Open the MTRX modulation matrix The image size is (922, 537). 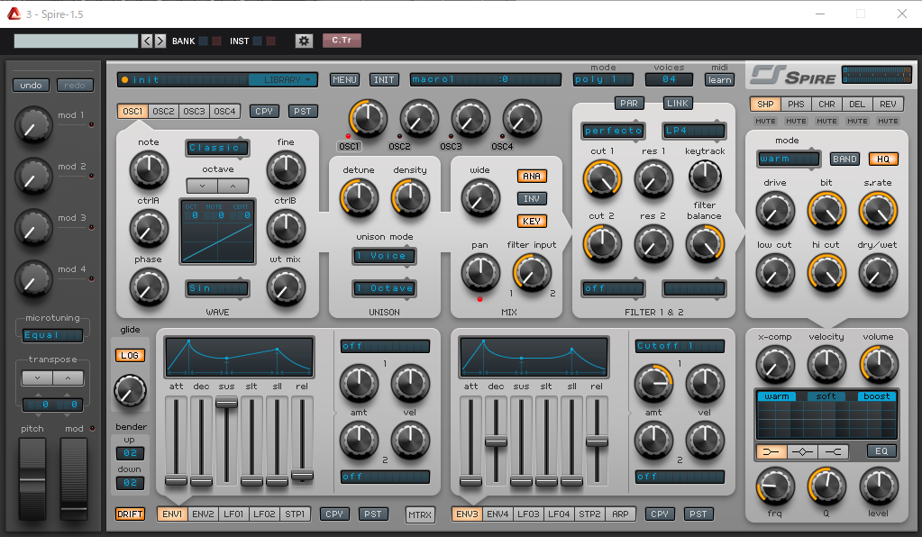point(420,514)
